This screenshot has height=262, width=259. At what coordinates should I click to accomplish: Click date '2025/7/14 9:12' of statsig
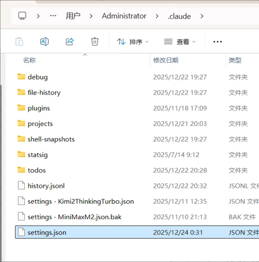177,155
